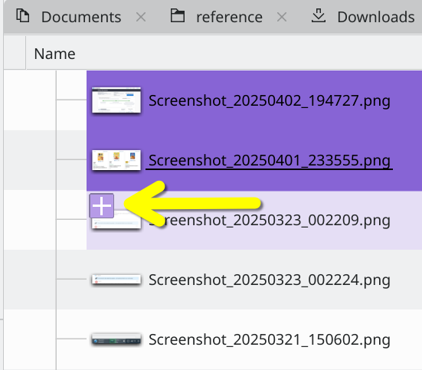Select Screenshot_20250323_002224.png file name
422x370 pixels.
[x=270, y=280]
